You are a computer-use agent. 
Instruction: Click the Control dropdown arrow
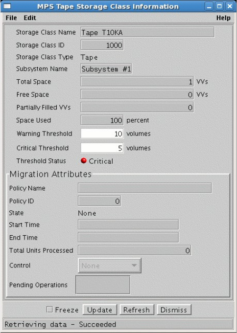[x=134, y=266]
